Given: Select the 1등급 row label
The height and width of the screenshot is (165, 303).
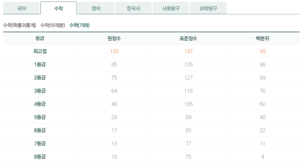Looking at the screenshot, I should 39,64.
